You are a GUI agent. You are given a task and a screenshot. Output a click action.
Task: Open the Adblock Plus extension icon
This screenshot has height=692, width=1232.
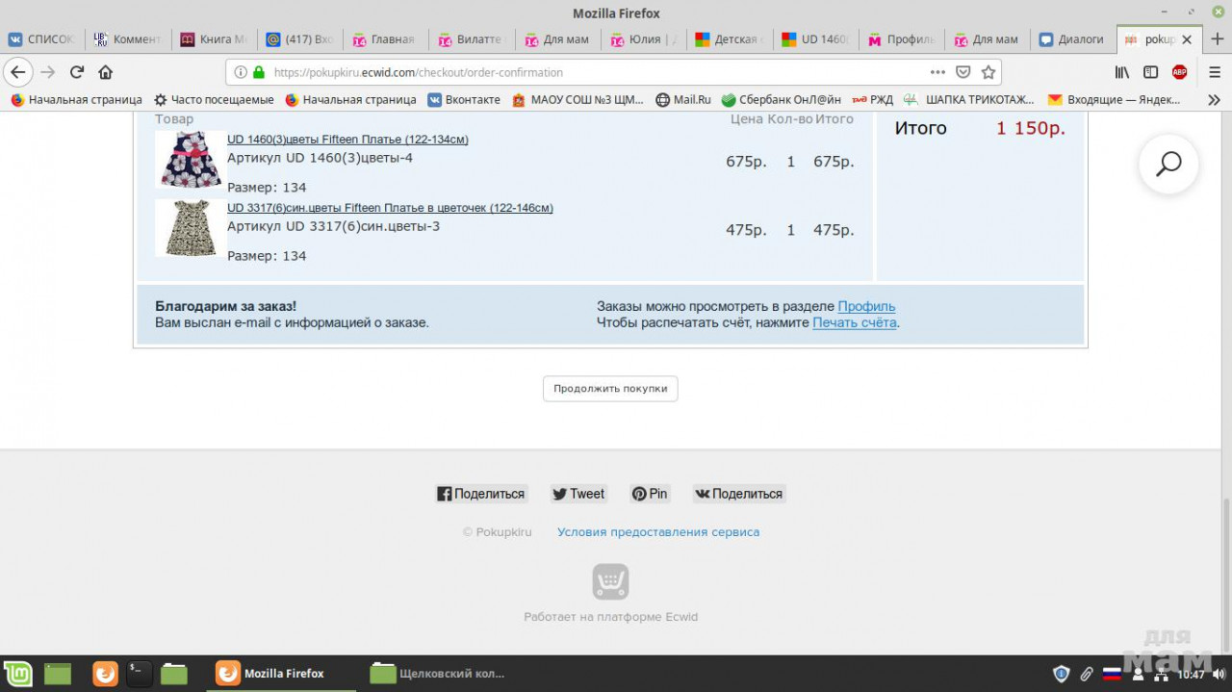point(1179,72)
